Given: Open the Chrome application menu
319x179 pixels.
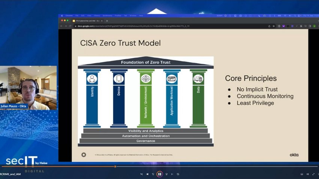Looking at the screenshot, I should pyautogui.click(x=69, y=16).
